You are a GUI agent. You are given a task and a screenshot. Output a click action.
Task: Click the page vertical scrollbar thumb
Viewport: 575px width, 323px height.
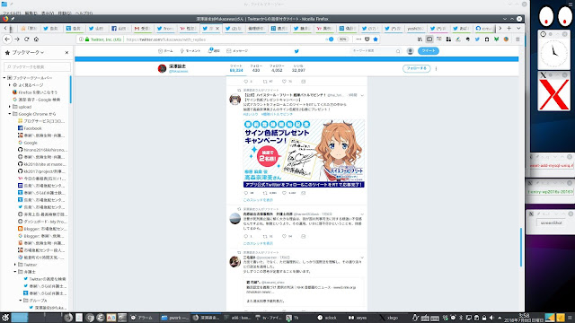(521, 248)
